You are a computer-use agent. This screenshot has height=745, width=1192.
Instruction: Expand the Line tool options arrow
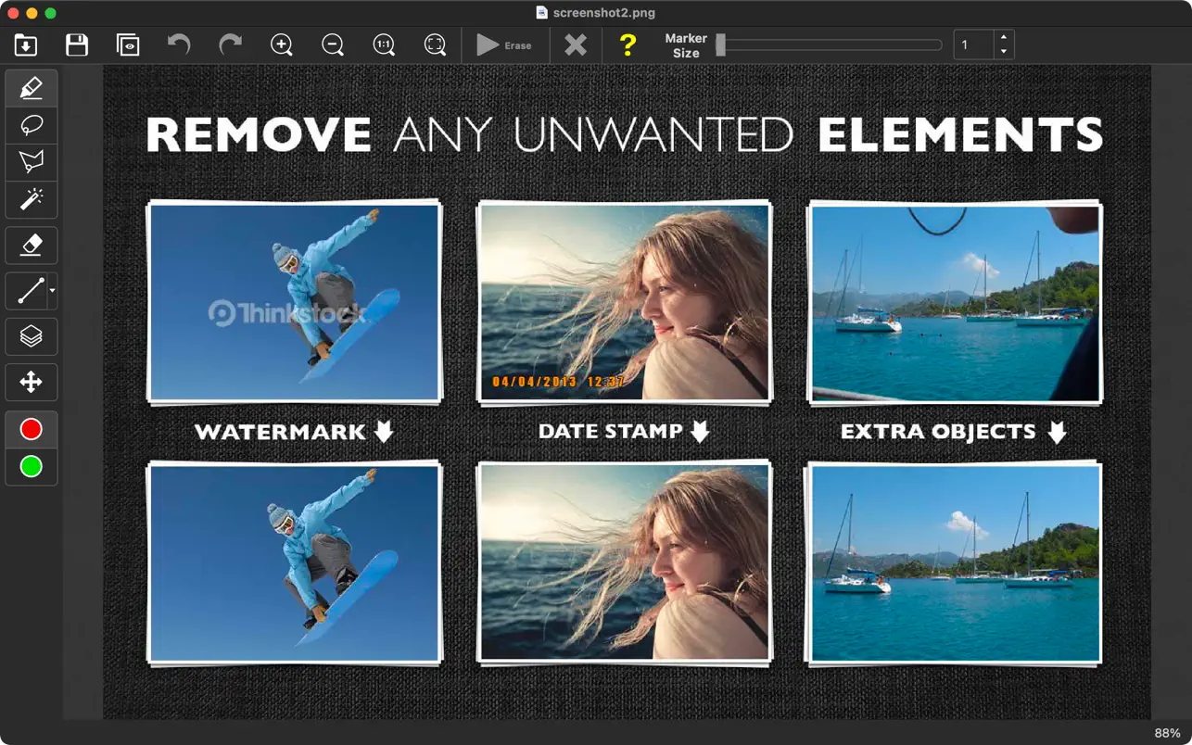coord(52,291)
